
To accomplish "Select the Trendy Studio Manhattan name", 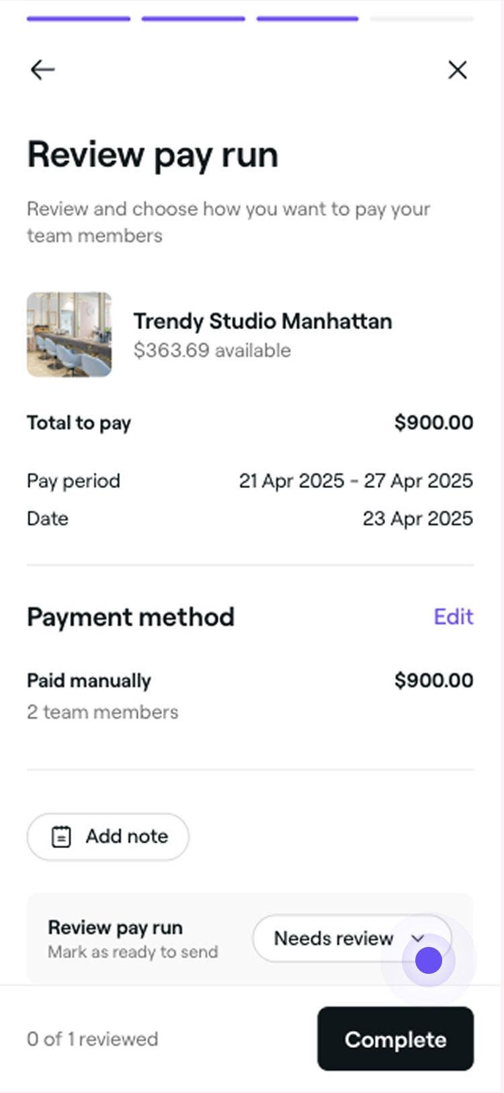I will click(263, 321).
